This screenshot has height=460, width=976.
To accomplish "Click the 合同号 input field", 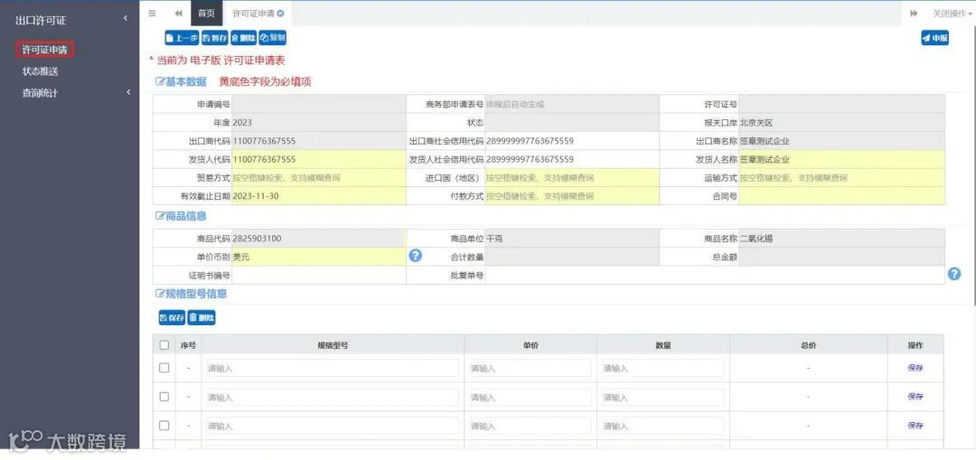I will click(841, 196).
